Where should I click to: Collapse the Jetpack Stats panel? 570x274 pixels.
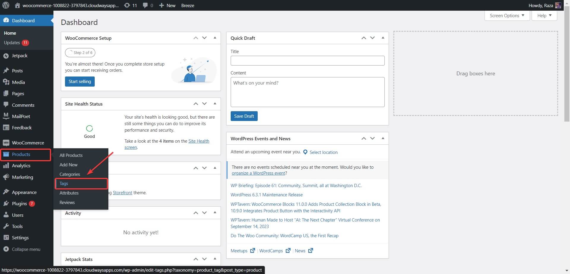[x=215, y=259]
